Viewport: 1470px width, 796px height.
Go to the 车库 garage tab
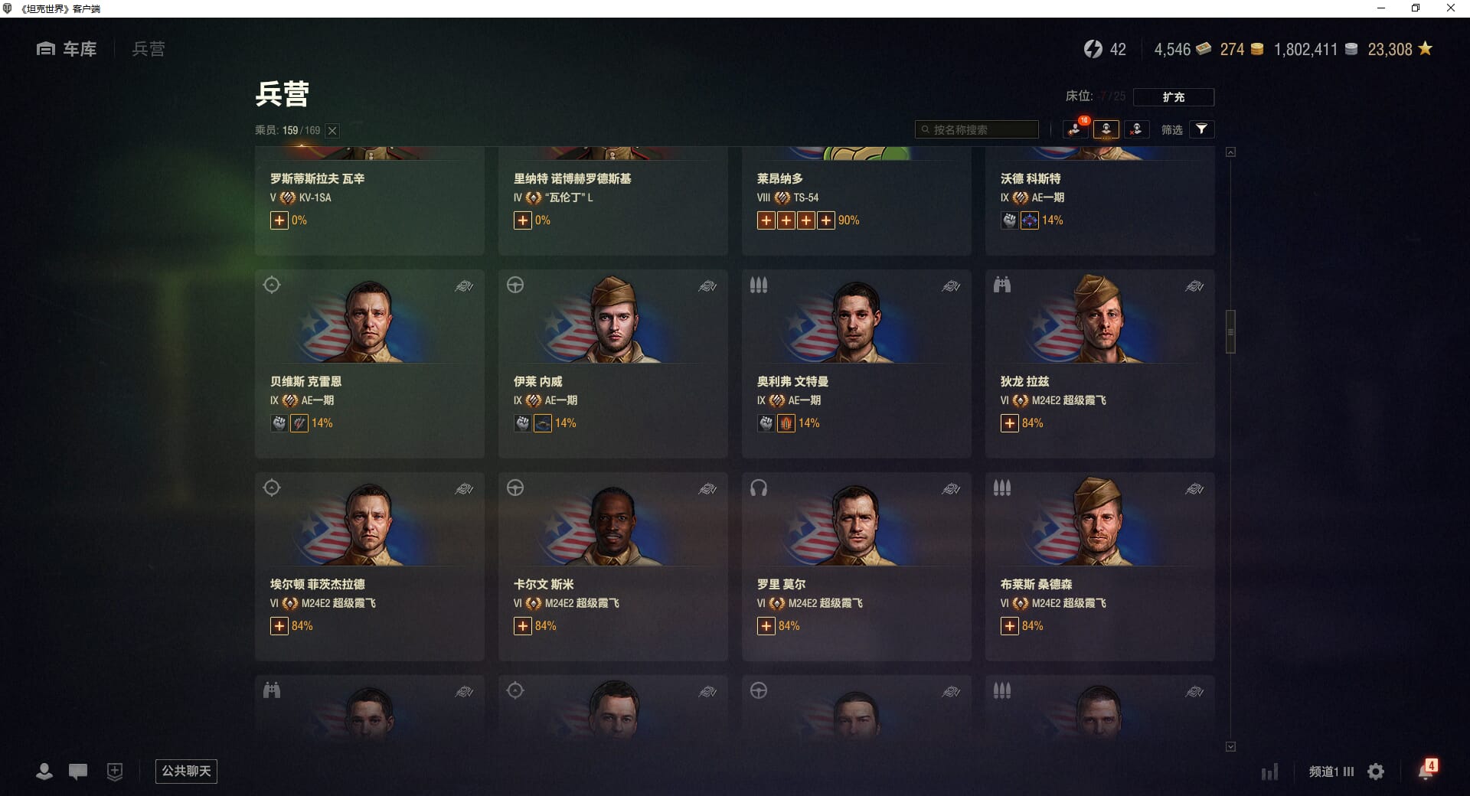[67, 49]
